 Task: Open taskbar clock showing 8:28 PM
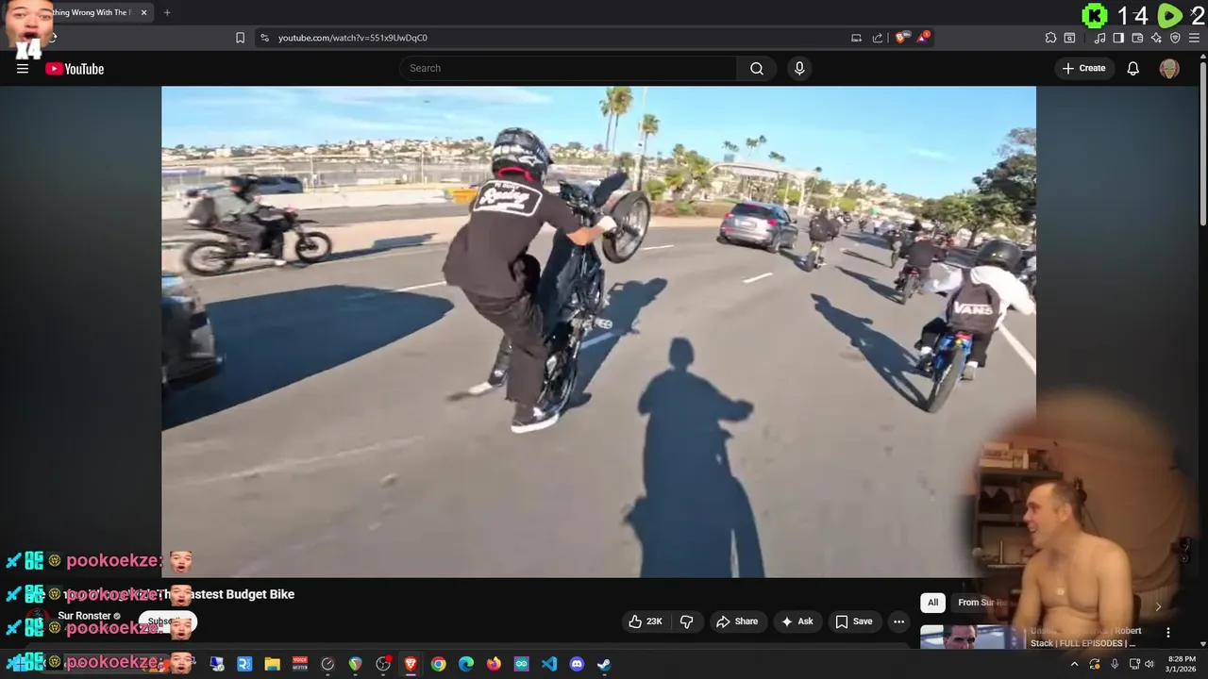click(1182, 664)
